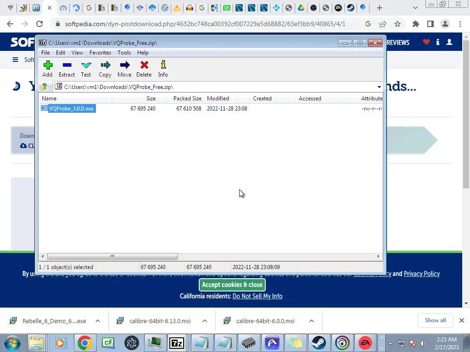Sort by the Size column header
The image size is (470, 352).
[x=135, y=99]
